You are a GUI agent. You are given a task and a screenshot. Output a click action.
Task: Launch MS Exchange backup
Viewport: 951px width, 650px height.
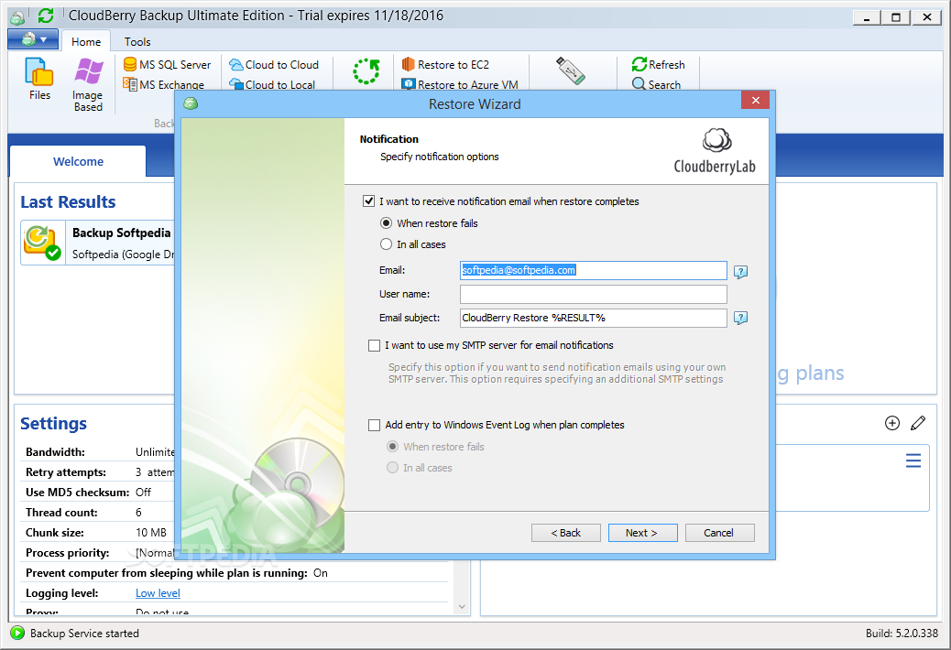click(164, 84)
